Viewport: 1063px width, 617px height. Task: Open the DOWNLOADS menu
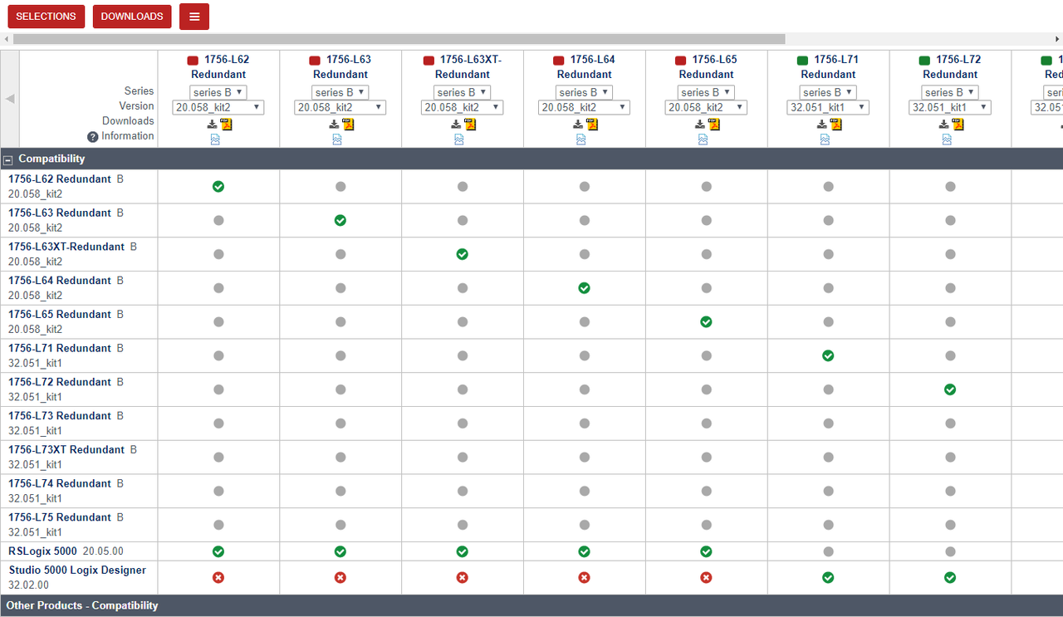click(x=132, y=17)
